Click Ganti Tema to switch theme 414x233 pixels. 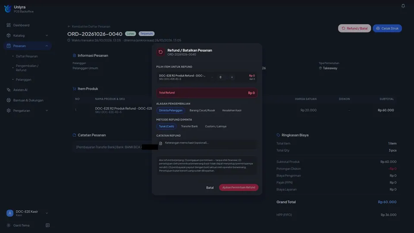(22, 225)
